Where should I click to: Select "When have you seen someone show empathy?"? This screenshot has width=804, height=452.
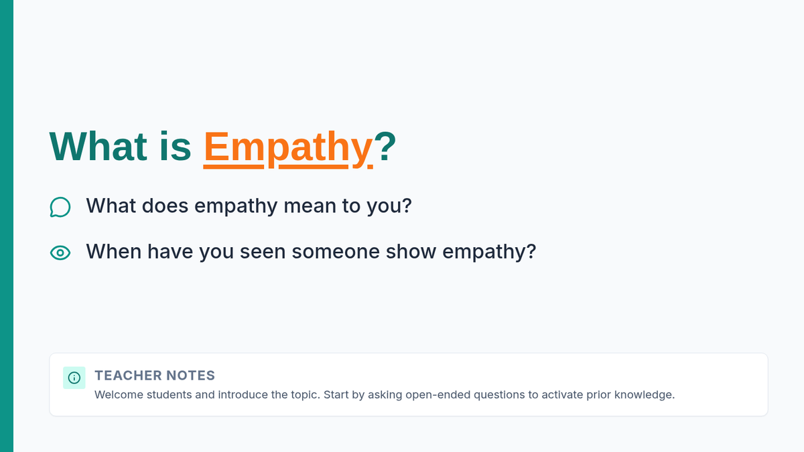pyautogui.click(x=311, y=252)
